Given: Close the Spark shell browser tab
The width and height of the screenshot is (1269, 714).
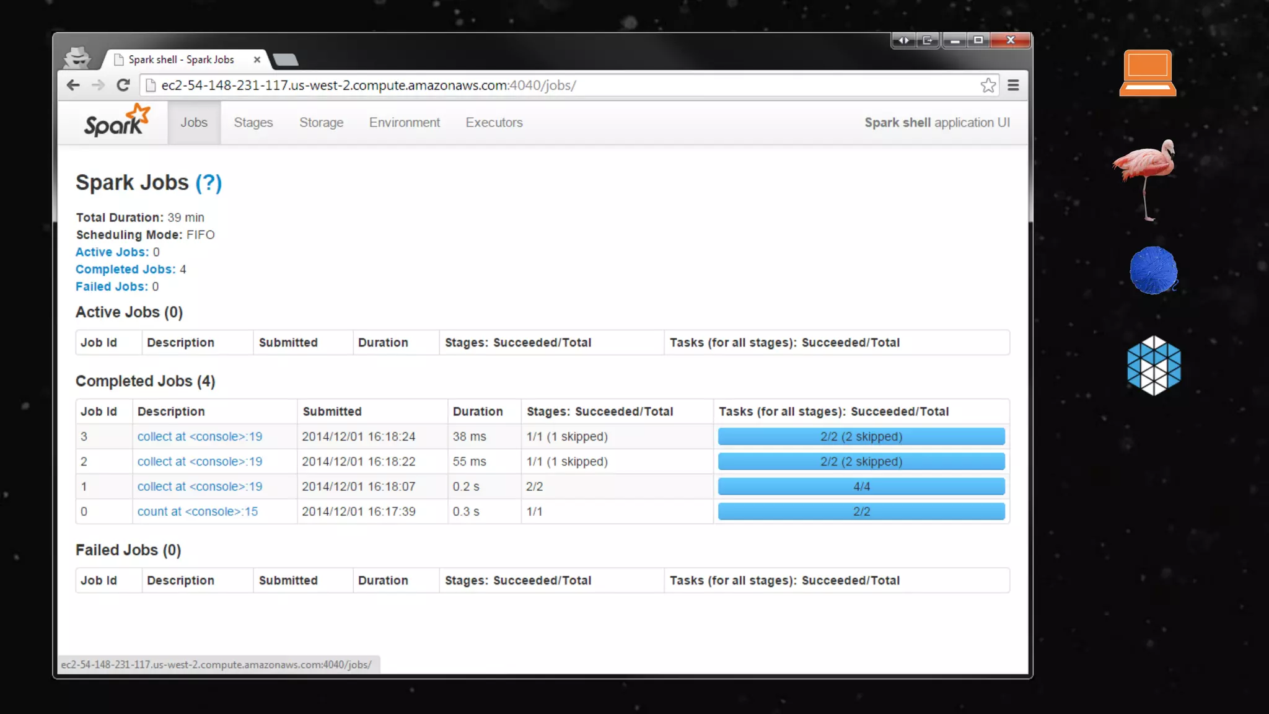Looking at the screenshot, I should [x=257, y=59].
